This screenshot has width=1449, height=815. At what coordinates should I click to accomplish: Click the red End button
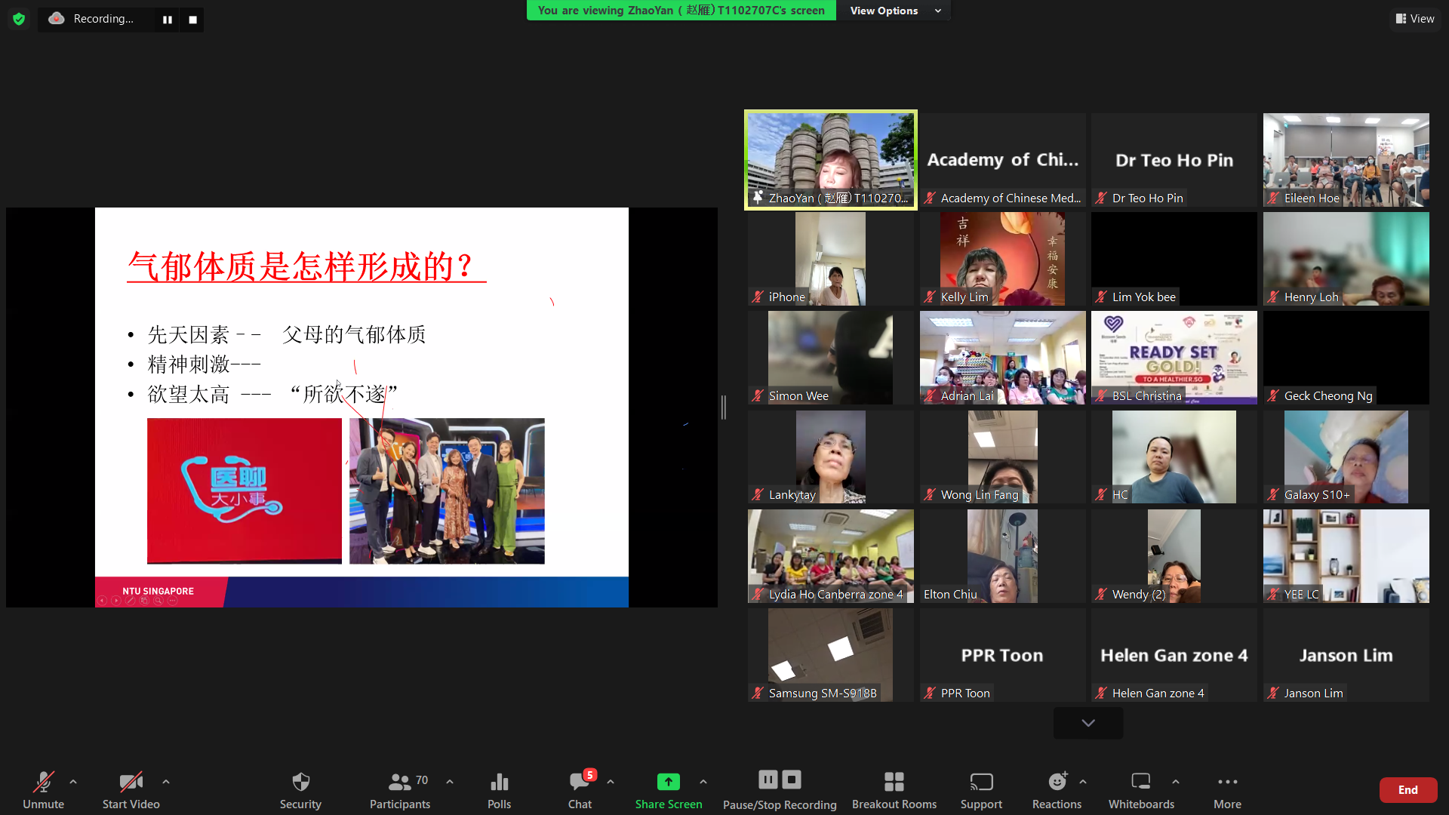(1407, 790)
